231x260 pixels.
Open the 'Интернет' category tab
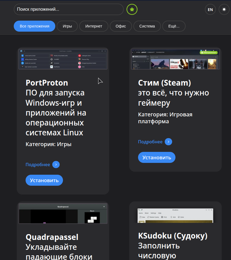(x=94, y=26)
